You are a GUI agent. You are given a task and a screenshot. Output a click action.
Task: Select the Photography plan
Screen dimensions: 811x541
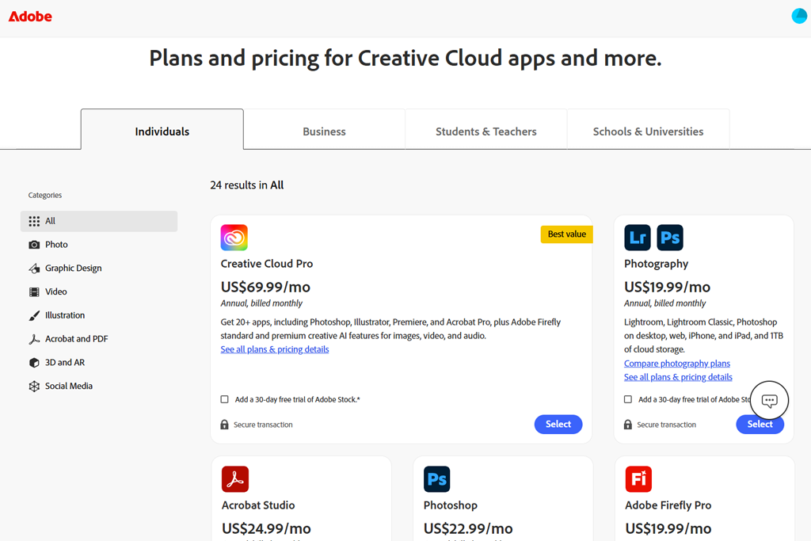760,424
